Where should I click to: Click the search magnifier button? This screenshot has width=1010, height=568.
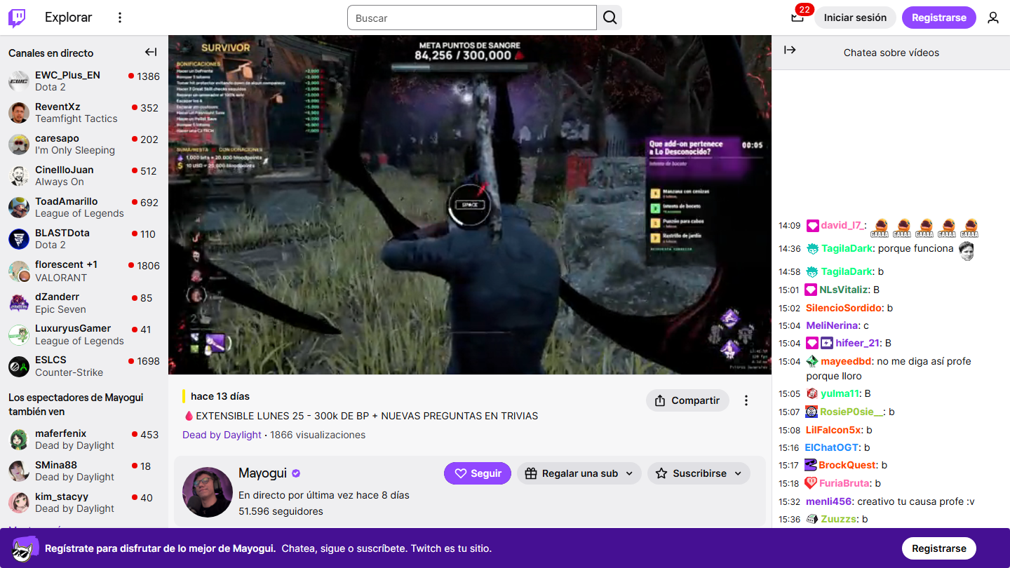610,18
